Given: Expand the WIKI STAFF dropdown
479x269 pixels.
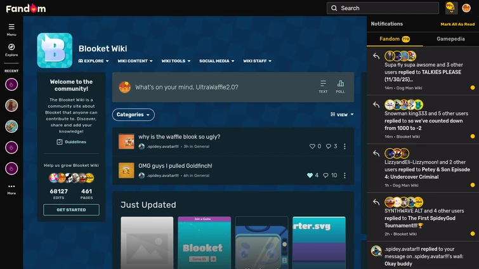Looking at the screenshot, I should [257, 61].
